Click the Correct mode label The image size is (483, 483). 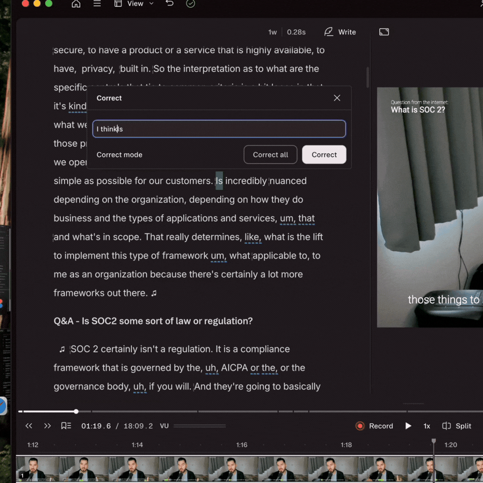(120, 155)
